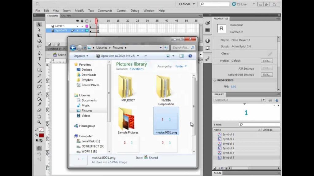The height and width of the screenshot is (176, 314).
Task: Open the Modify menu
Action: (x=79, y=11)
